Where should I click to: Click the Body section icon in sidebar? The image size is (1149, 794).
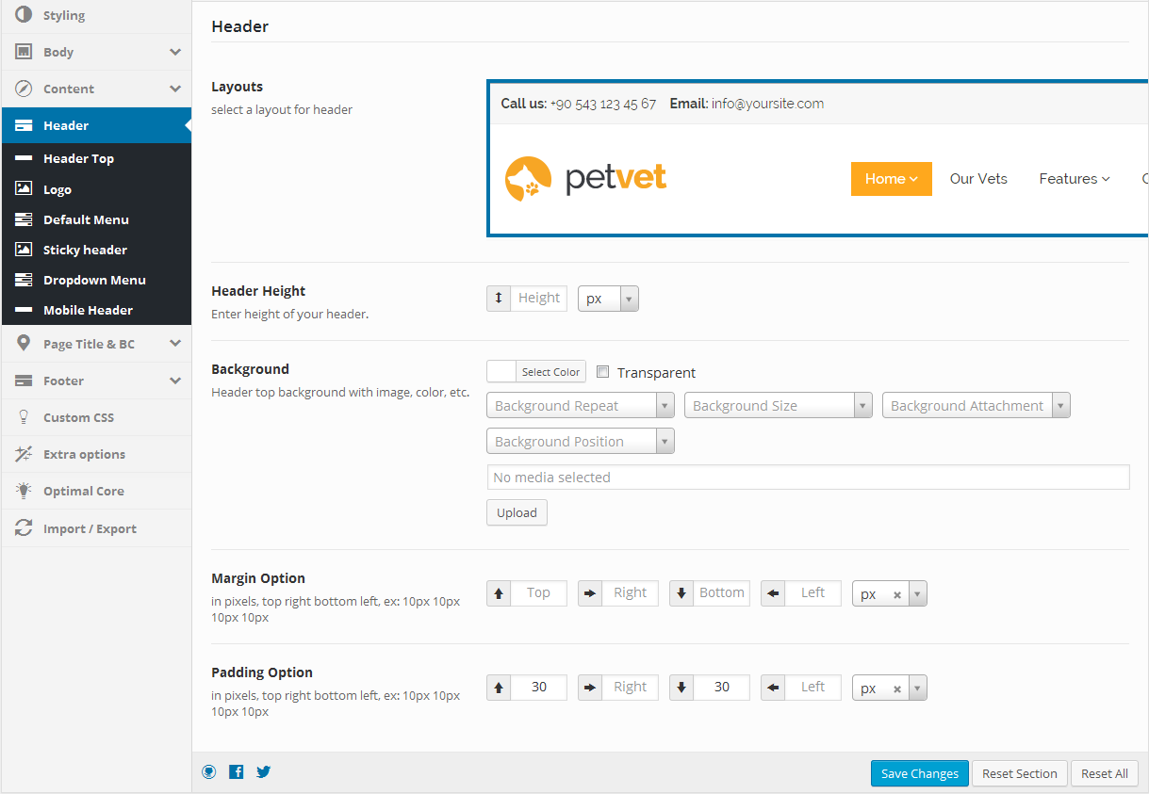pos(24,52)
